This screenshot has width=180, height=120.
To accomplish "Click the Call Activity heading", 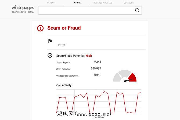I will point(64,85).
